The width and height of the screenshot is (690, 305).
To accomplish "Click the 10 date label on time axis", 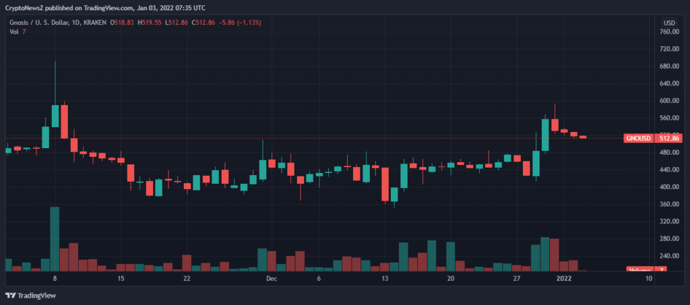I will [649, 279].
